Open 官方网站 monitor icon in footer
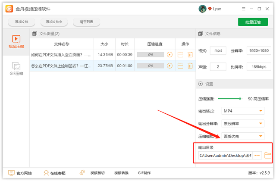 [x=11, y=173]
